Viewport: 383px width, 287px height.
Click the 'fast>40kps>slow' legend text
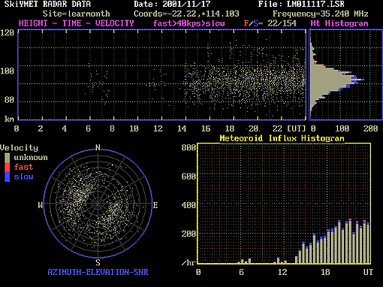tap(188, 23)
